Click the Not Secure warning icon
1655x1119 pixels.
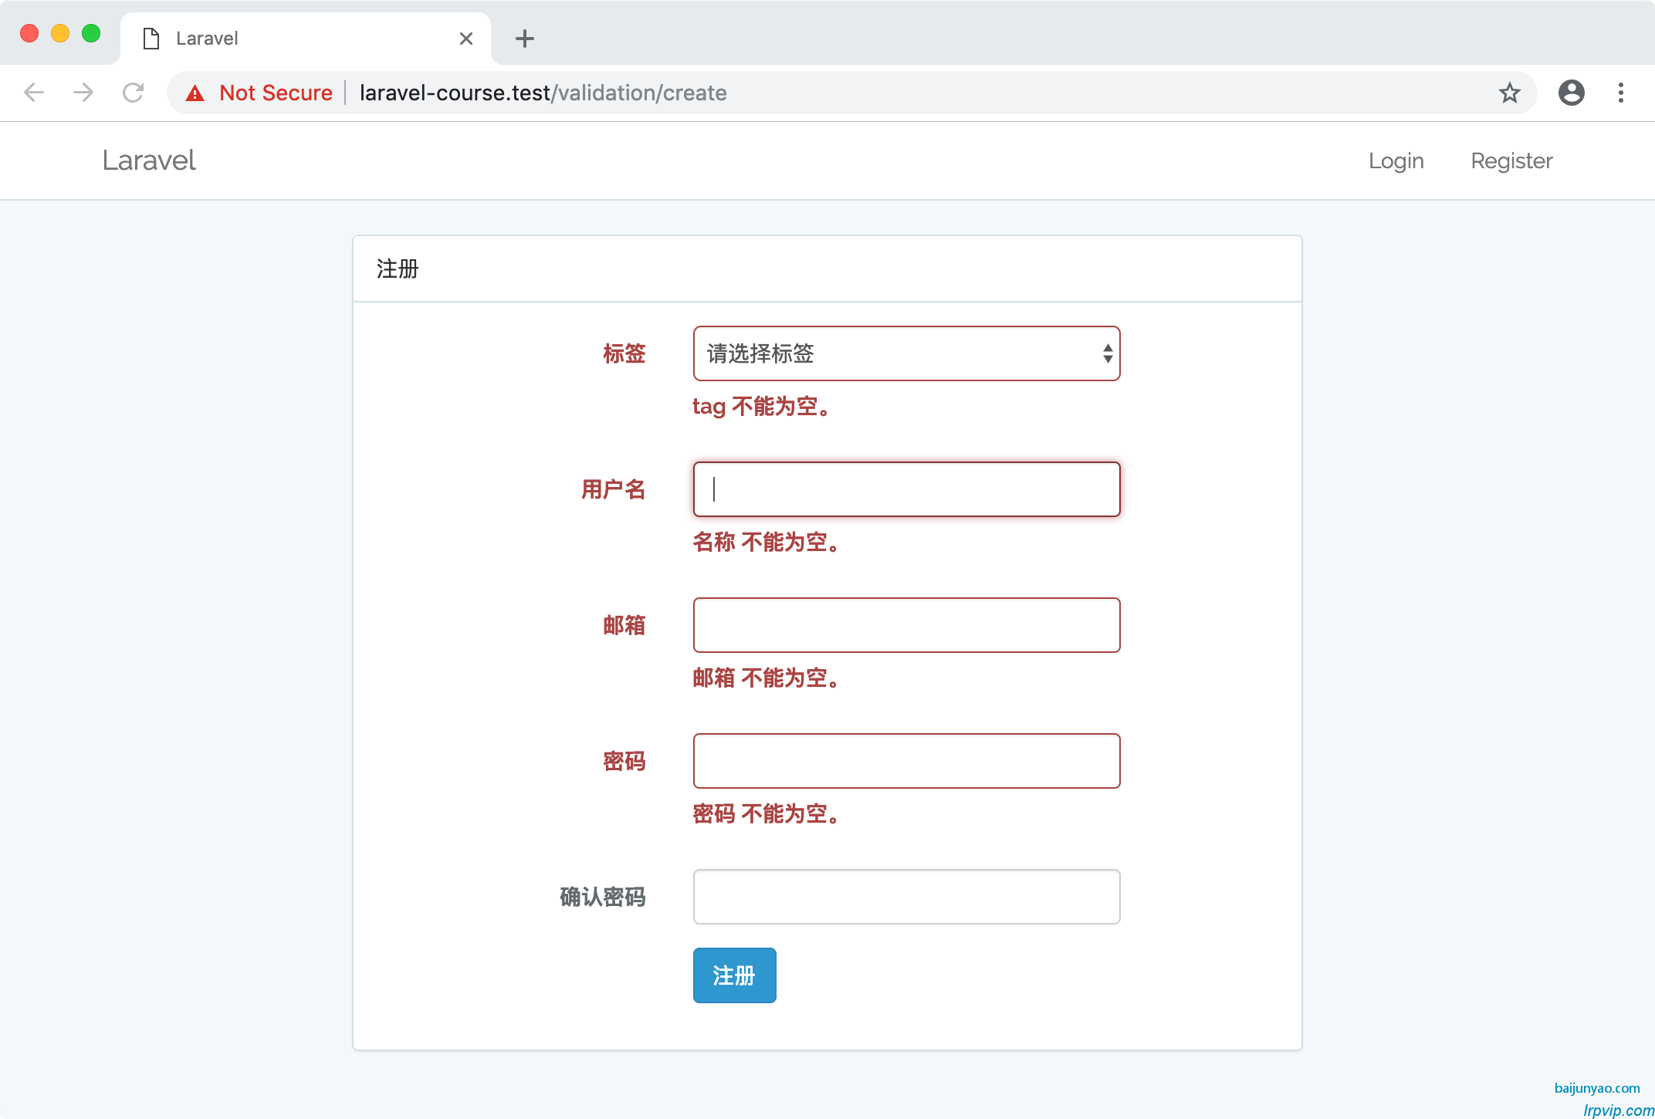tap(195, 93)
